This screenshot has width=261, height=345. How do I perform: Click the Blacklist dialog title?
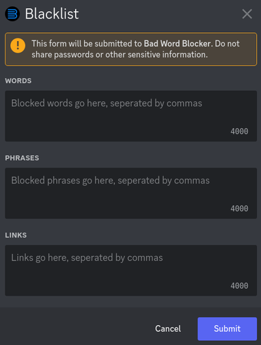52,14
